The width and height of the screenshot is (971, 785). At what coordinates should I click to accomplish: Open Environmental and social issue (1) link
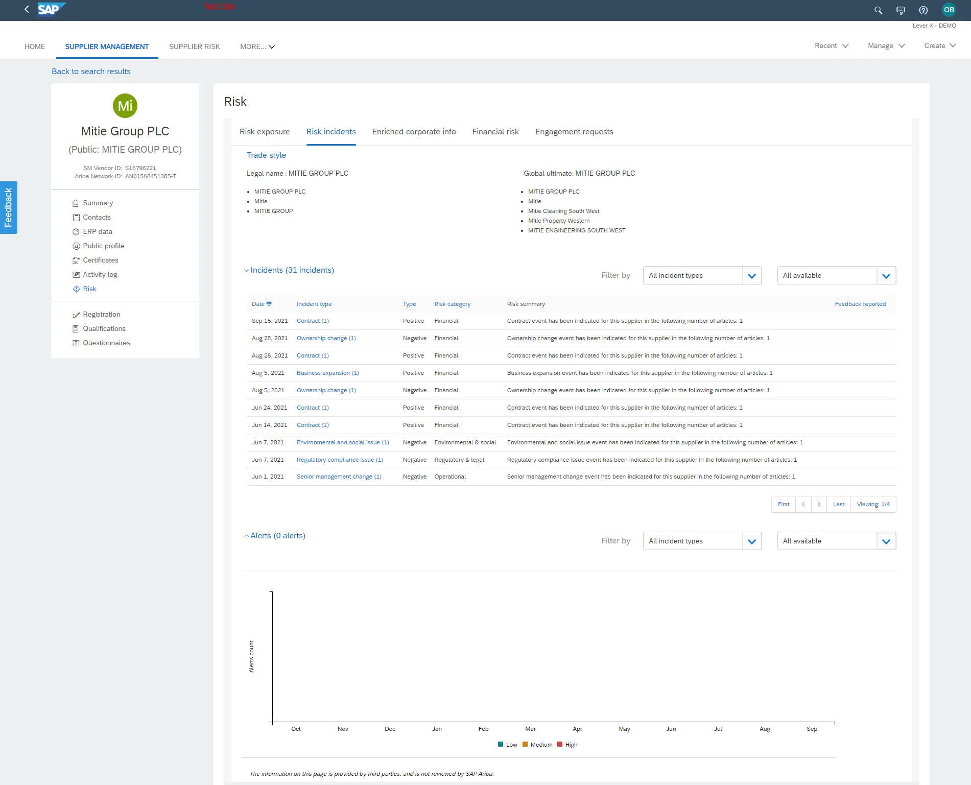343,443
